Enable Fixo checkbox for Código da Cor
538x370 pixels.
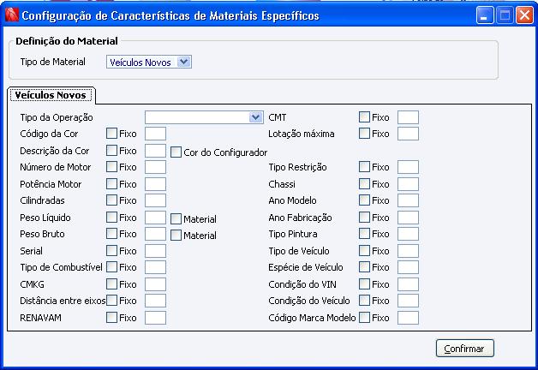pos(111,134)
